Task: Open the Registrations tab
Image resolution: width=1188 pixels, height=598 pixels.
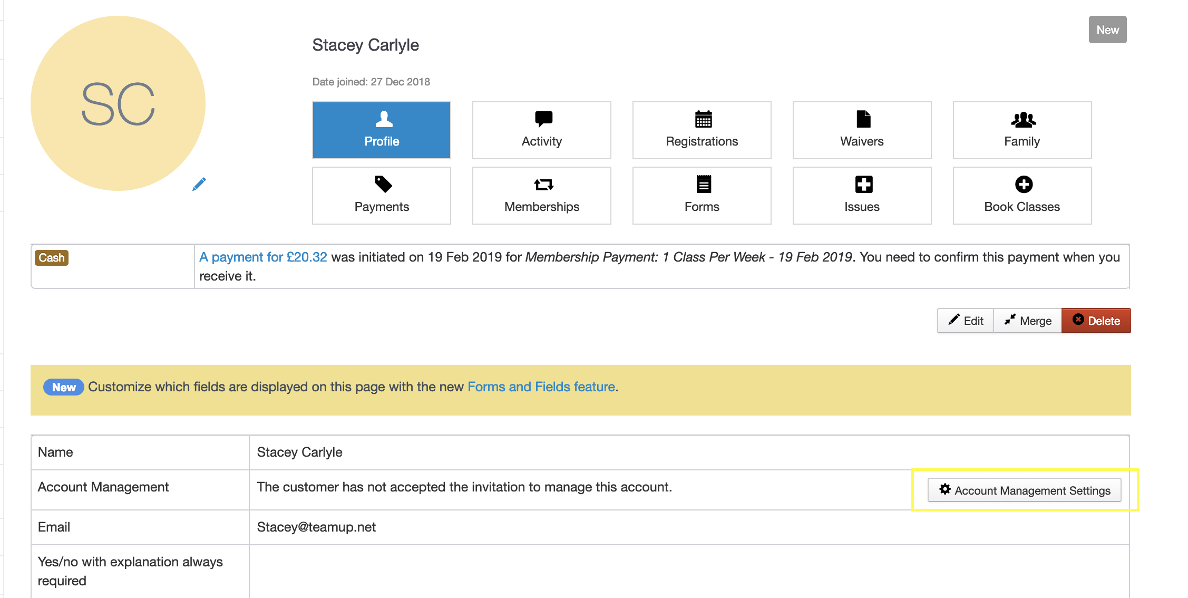Action: tap(702, 130)
